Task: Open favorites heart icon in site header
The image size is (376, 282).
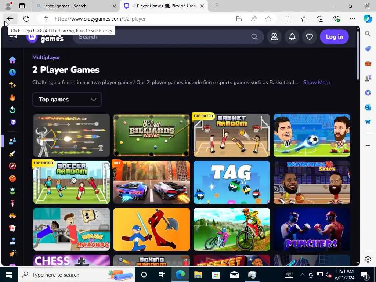Action: tap(309, 37)
